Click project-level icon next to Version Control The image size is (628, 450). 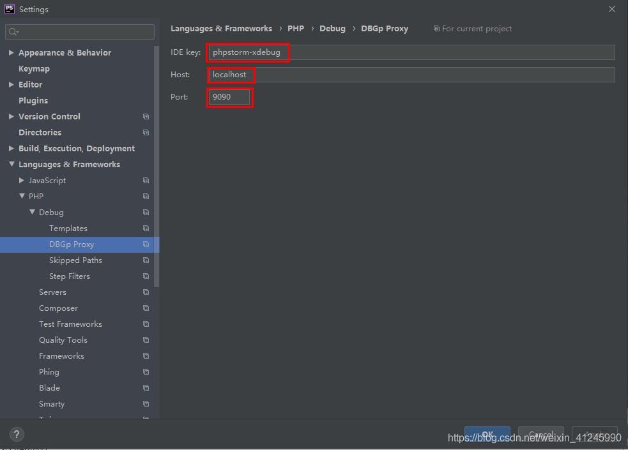tap(146, 117)
